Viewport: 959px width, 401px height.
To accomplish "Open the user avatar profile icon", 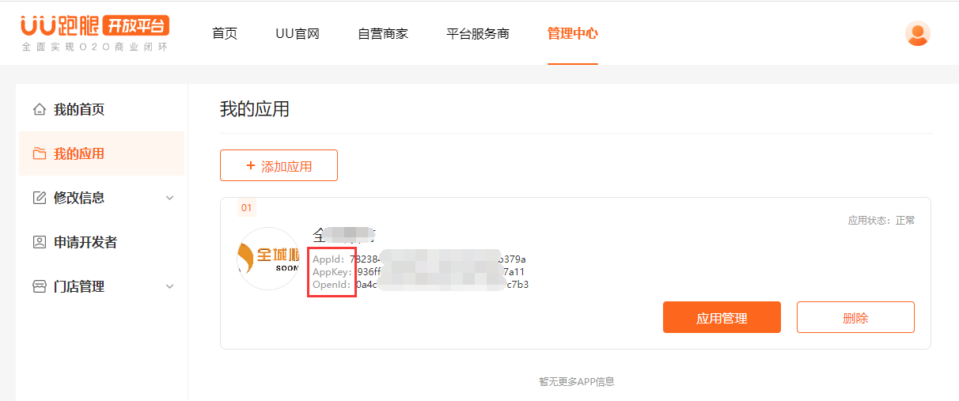I will 917,33.
